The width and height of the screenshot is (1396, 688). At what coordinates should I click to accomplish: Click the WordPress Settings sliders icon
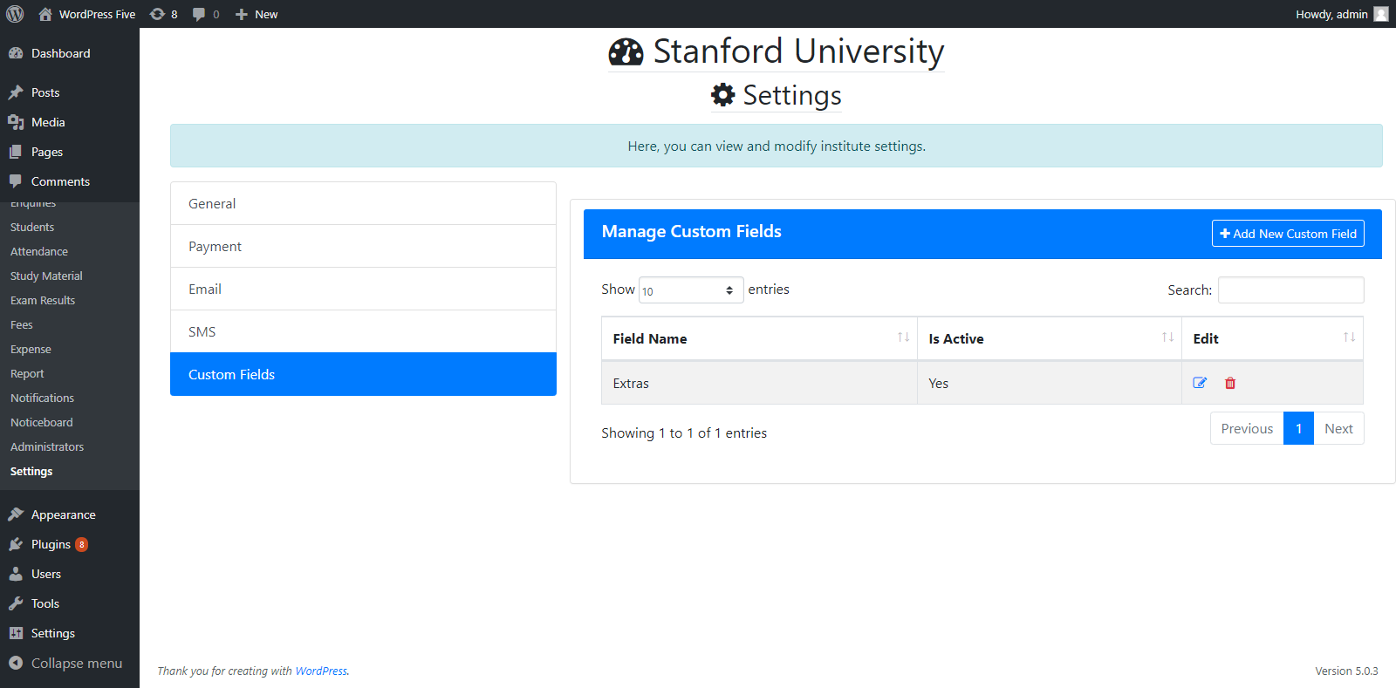pos(16,633)
